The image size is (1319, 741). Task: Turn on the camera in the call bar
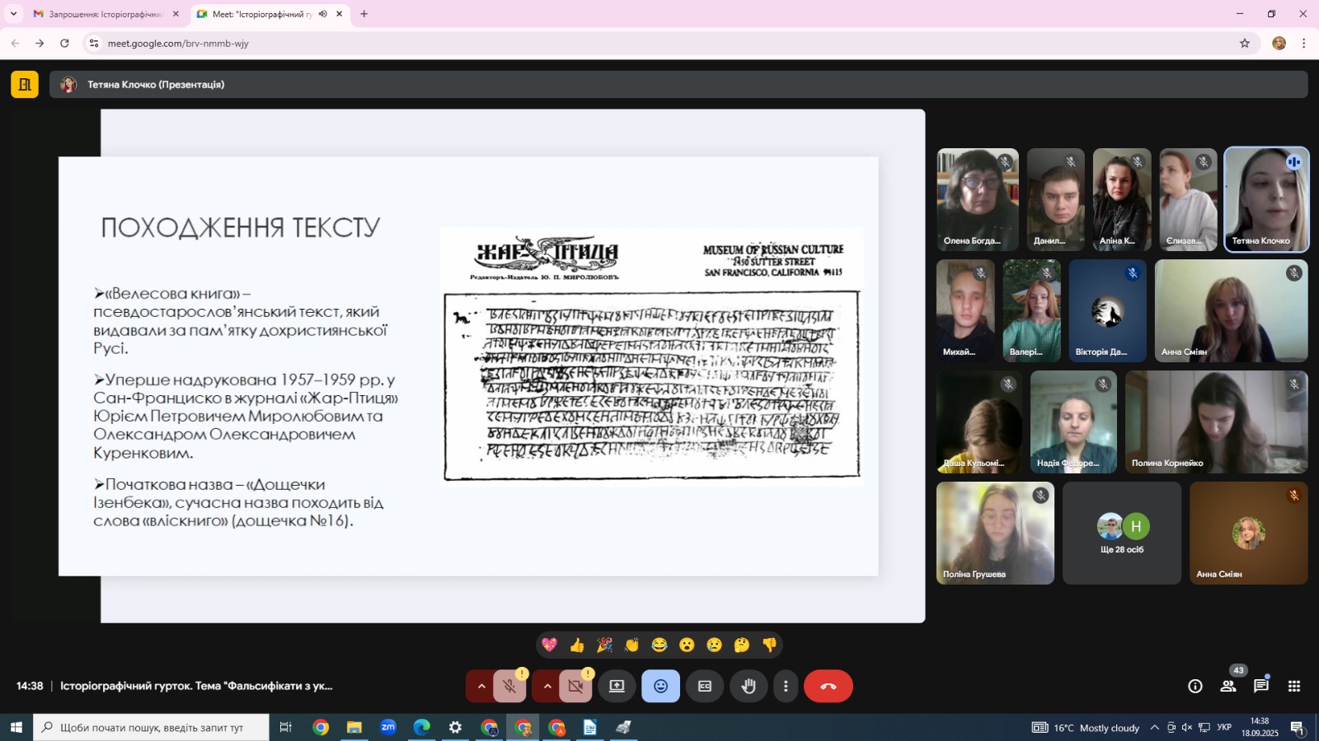click(x=575, y=687)
